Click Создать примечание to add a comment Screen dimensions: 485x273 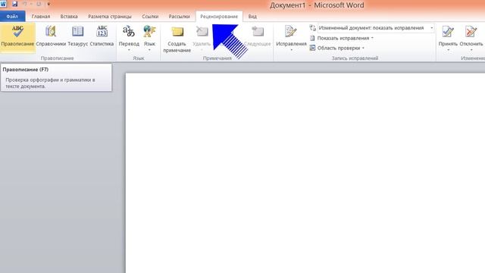pos(177,39)
